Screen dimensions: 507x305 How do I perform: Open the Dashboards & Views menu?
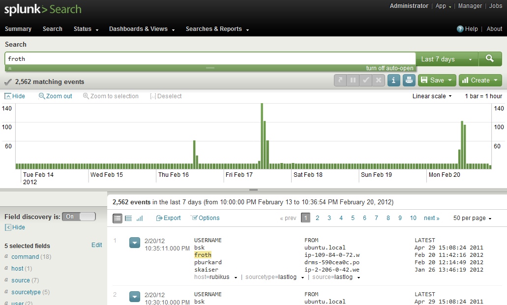139,29
